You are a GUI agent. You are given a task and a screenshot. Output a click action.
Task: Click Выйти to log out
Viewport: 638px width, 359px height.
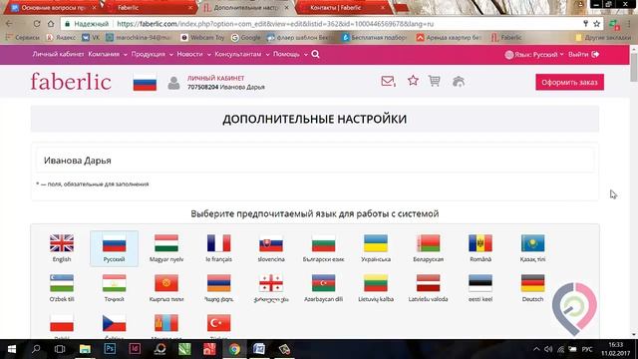tap(583, 54)
